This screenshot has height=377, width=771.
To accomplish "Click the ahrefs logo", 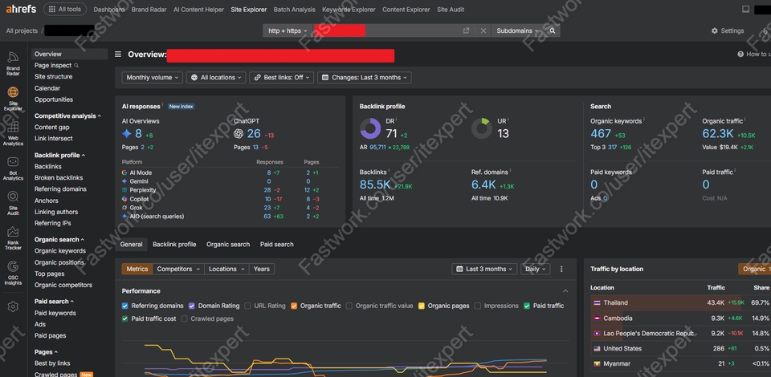I will [x=21, y=10].
